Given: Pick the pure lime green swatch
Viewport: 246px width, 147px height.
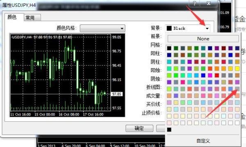Looking at the screenshot, I should [176, 75].
